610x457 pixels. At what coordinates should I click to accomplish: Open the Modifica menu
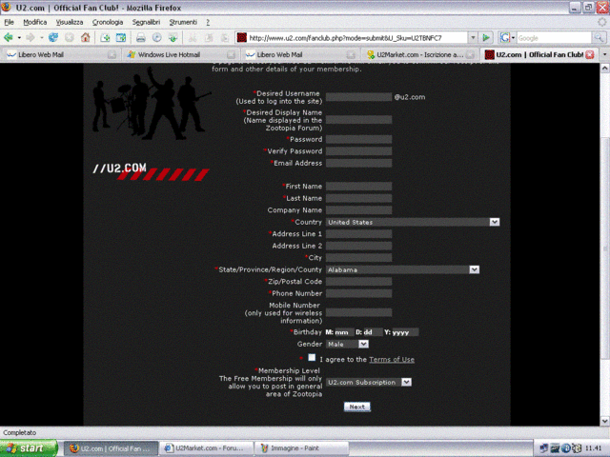pos(35,22)
